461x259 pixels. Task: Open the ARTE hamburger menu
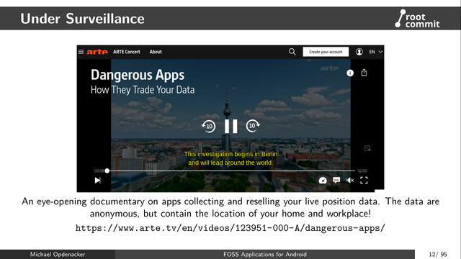81,52
